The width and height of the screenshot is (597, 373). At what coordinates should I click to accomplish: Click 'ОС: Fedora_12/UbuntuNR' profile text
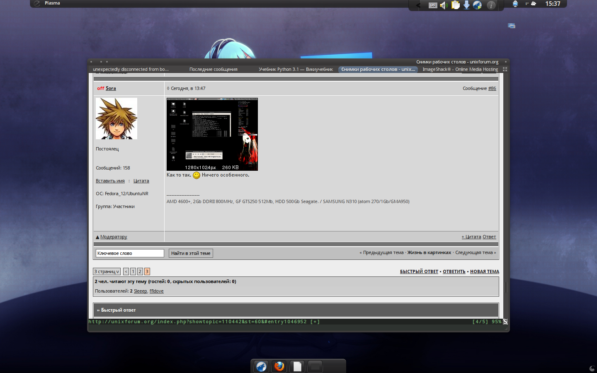pyautogui.click(x=122, y=194)
